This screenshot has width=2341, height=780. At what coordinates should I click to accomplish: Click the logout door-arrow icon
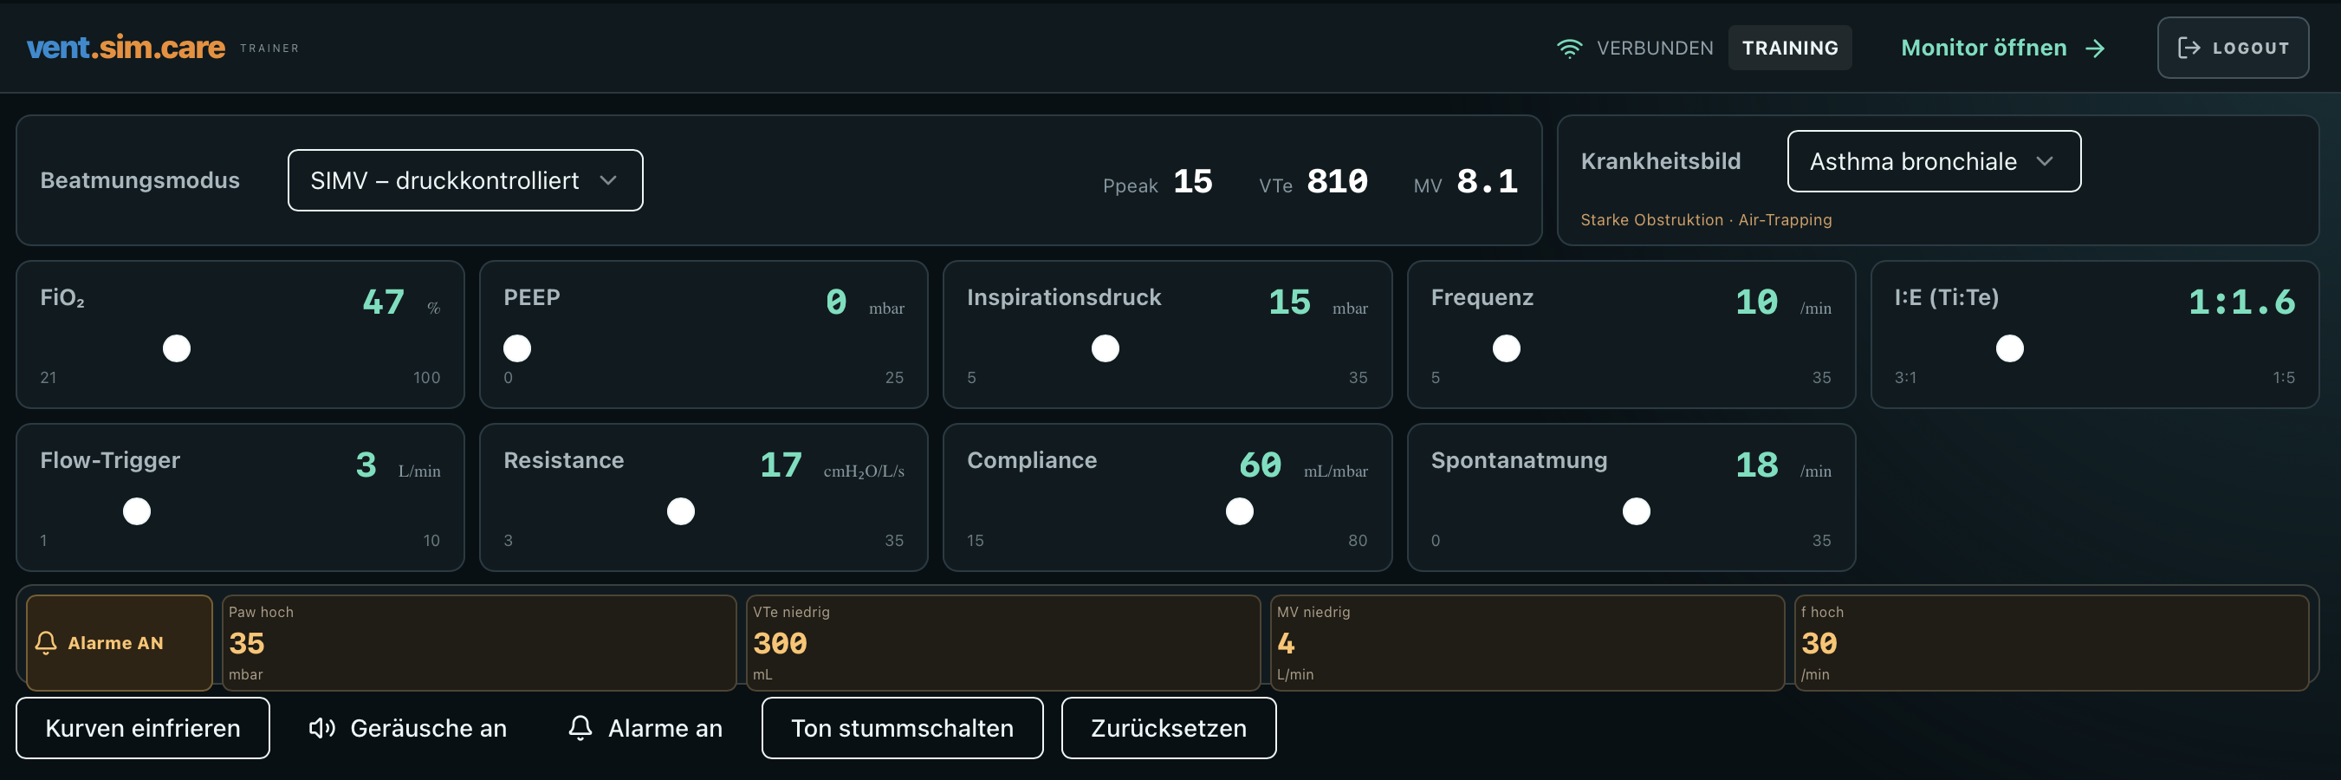[x=2189, y=49]
